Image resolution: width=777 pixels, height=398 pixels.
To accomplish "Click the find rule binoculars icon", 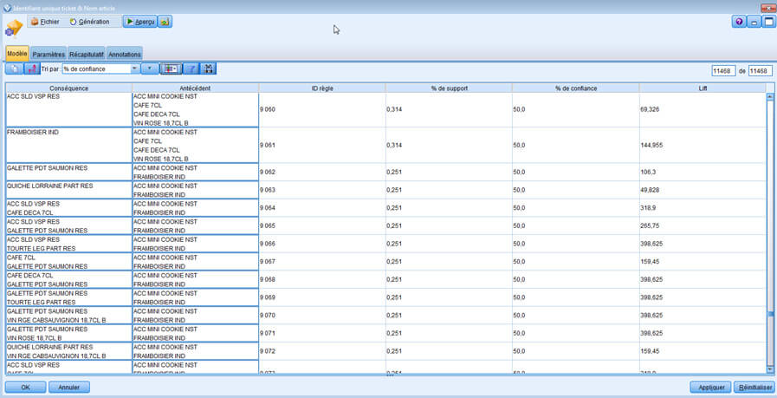I will coord(208,69).
